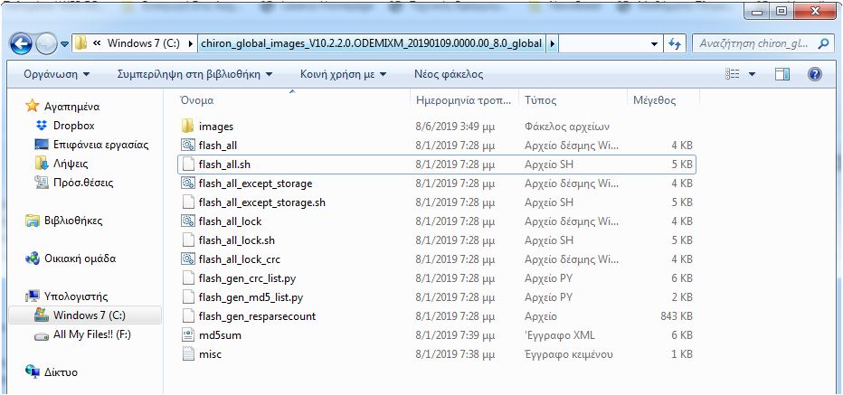
Task: Open the Help question mark icon
Action: [814, 74]
